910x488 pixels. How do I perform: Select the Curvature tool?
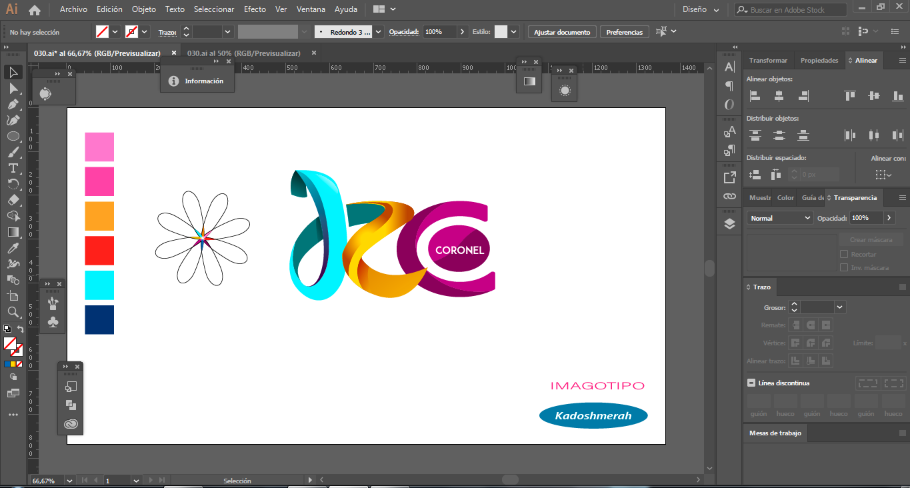point(13,120)
